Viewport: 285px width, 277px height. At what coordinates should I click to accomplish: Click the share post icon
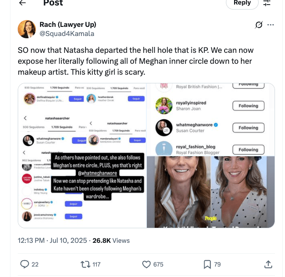click(268, 264)
